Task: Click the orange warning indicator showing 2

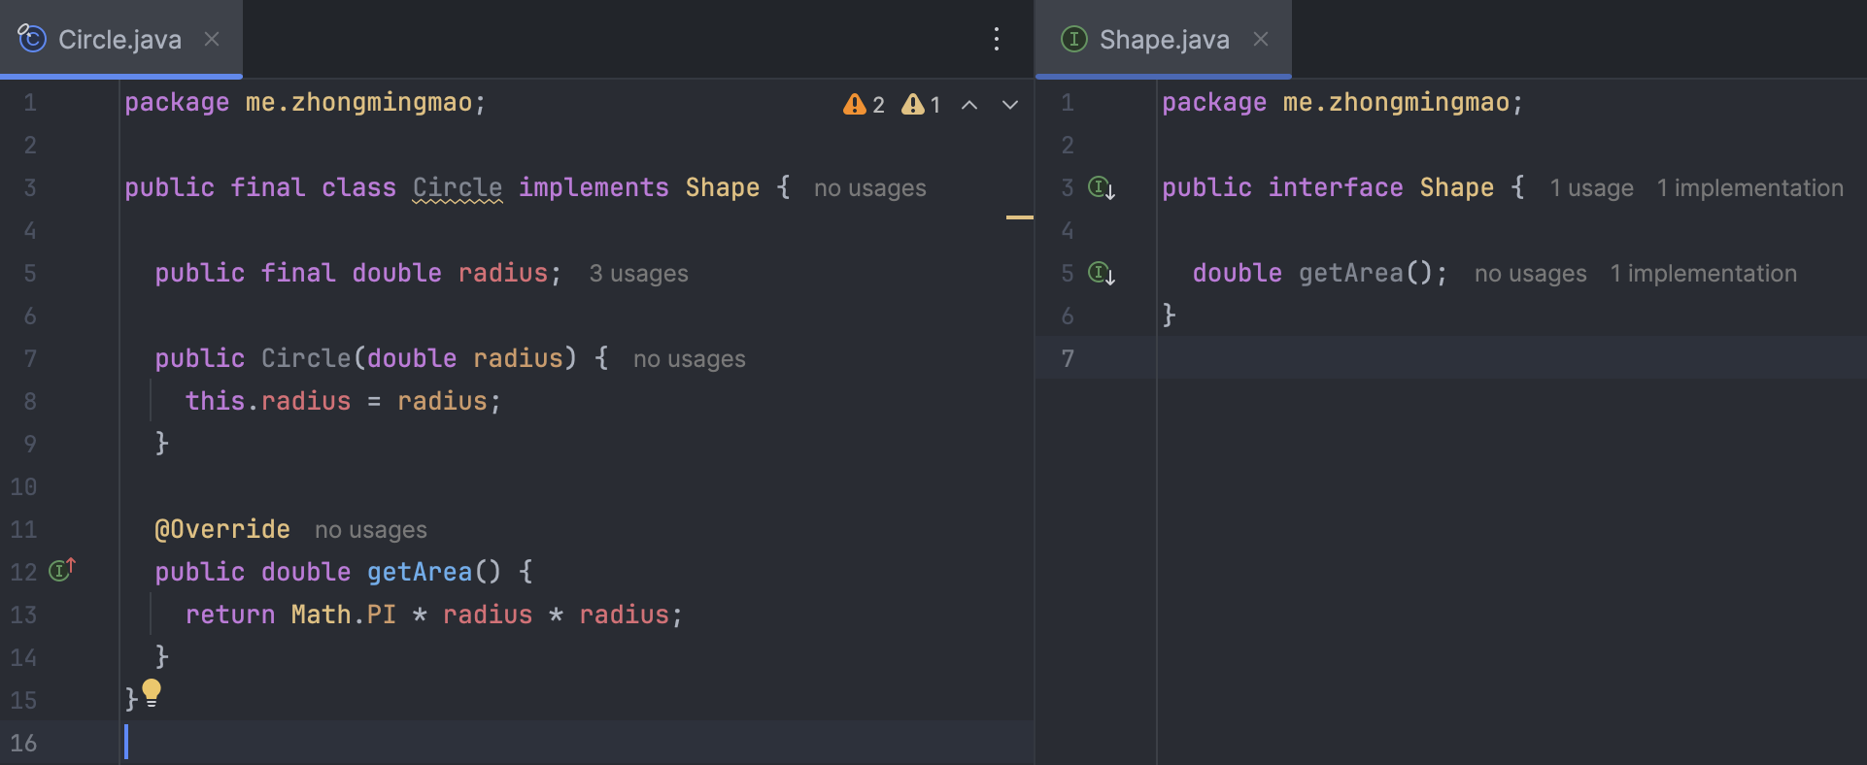Action: [x=864, y=104]
